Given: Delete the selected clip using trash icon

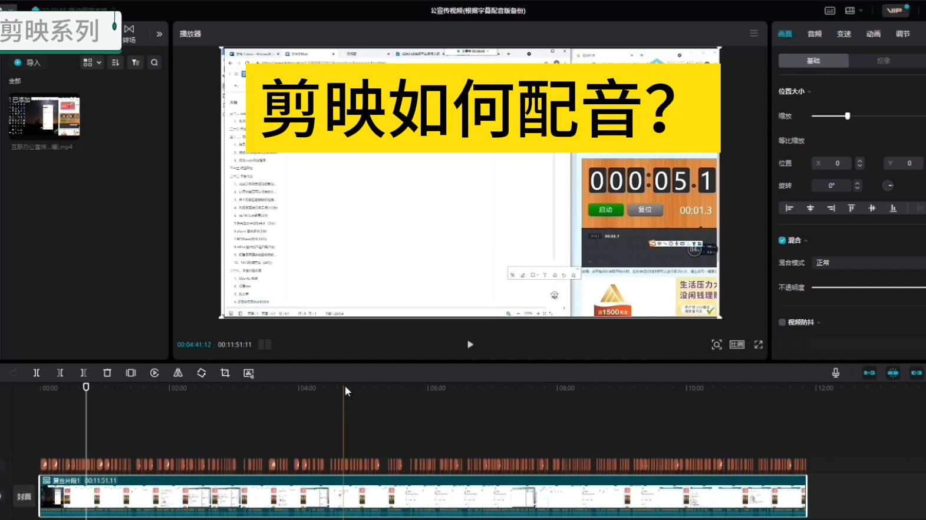Looking at the screenshot, I should click(107, 373).
